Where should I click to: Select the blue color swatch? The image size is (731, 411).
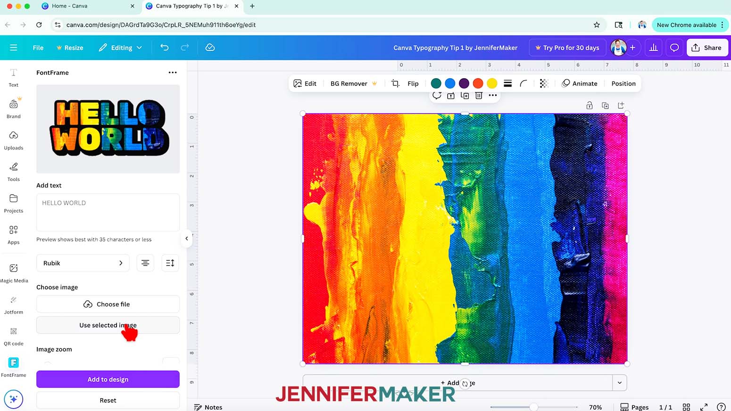click(x=450, y=83)
